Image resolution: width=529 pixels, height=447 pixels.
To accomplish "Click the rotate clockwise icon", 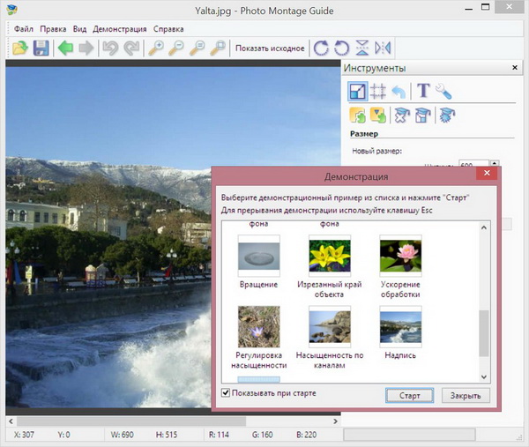I will tap(321, 48).
